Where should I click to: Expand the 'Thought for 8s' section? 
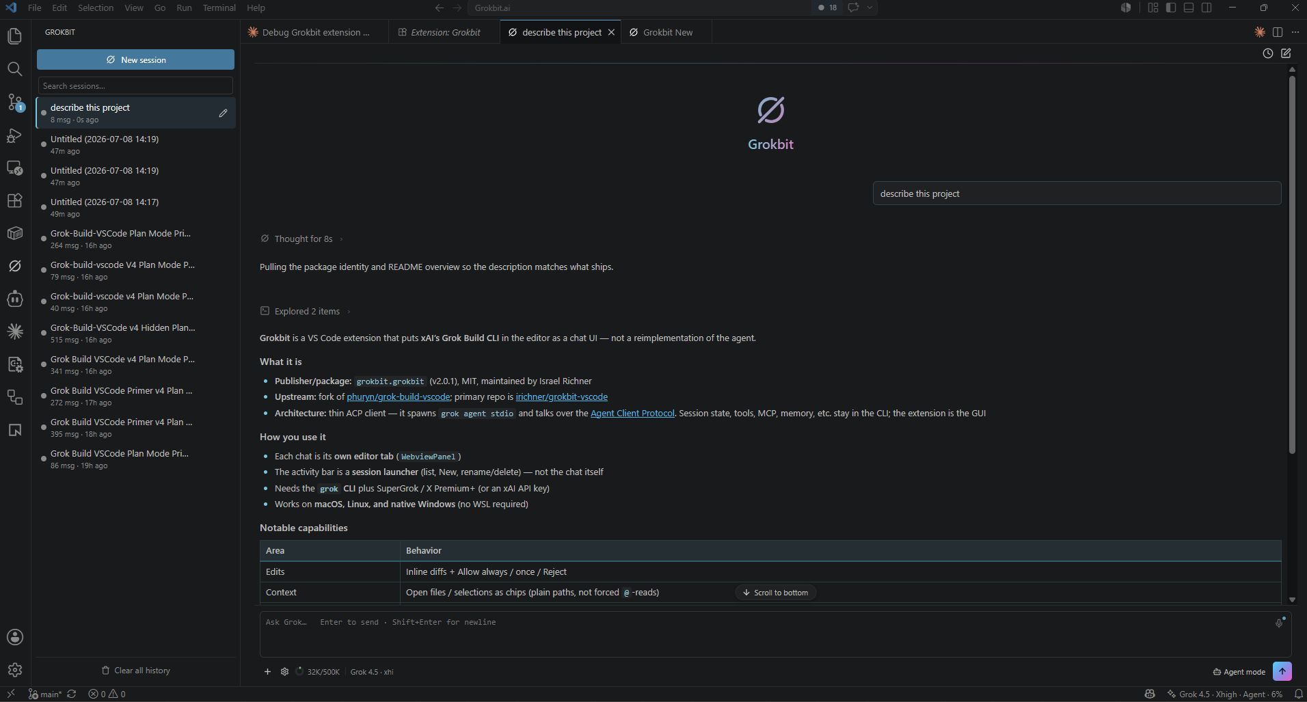point(302,239)
